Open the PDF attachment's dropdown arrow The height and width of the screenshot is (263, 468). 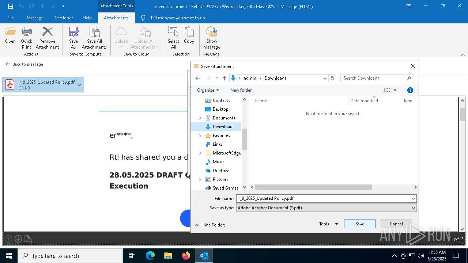pos(79,85)
